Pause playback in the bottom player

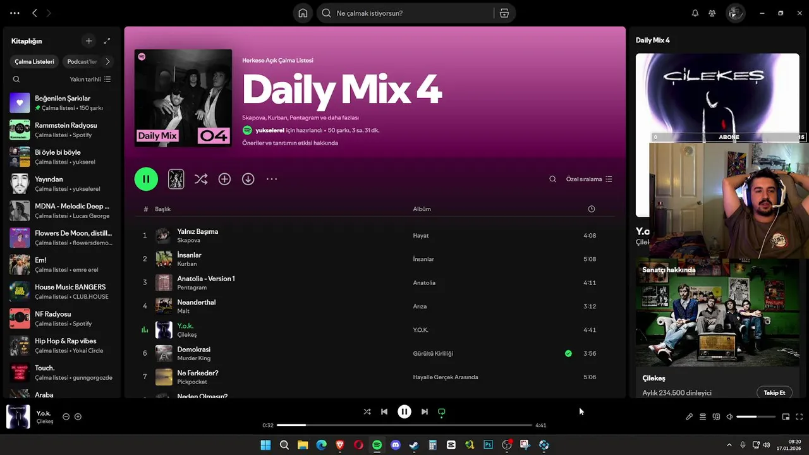tap(404, 411)
